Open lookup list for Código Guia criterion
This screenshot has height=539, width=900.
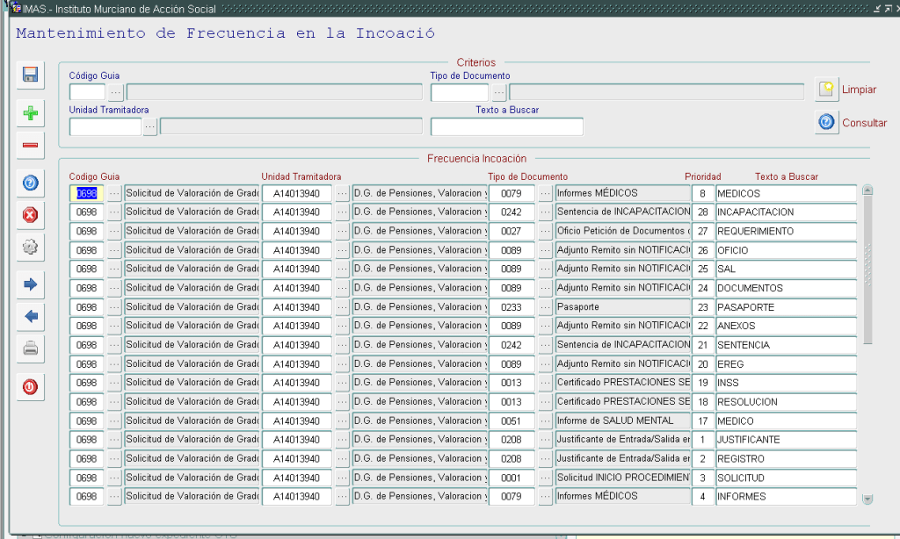click(116, 92)
